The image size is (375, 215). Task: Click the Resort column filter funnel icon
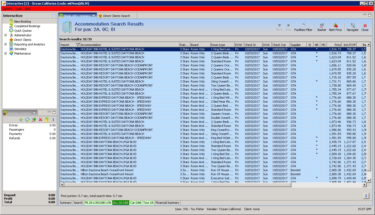click(78, 45)
